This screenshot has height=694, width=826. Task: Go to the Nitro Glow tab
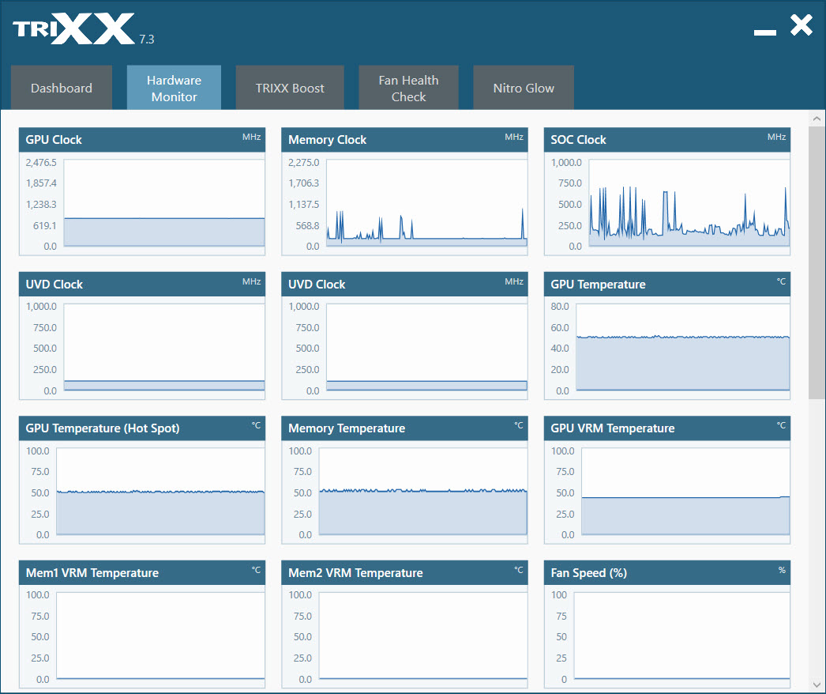click(x=523, y=88)
